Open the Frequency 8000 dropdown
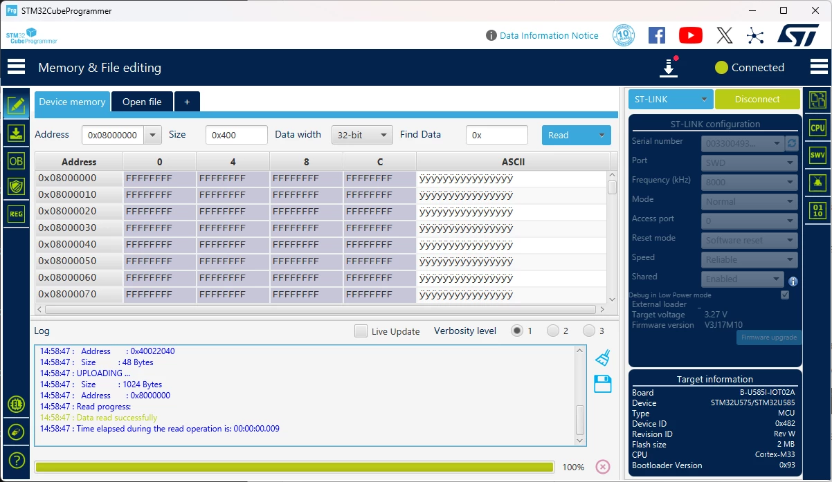This screenshot has width=832, height=482. coord(750,183)
